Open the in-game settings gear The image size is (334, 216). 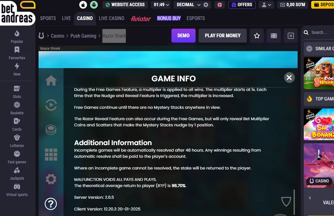click(x=51, y=179)
